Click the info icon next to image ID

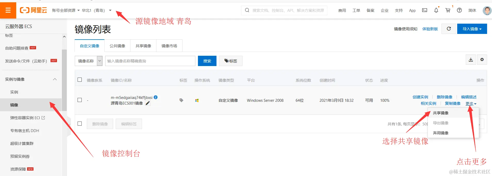tap(156, 97)
